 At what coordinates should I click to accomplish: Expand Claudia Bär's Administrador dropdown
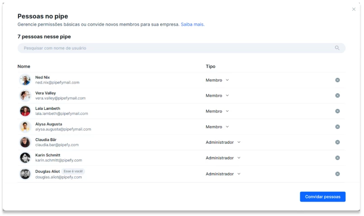pyautogui.click(x=223, y=142)
